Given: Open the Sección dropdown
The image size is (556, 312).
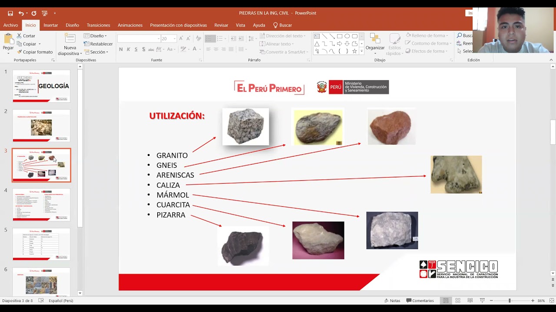Looking at the screenshot, I should [98, 52].
